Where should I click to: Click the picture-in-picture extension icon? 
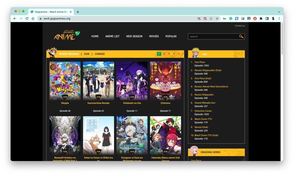[243, 19]
